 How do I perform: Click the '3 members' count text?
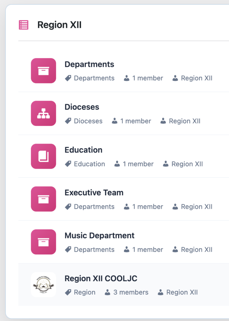click(130, 292)
